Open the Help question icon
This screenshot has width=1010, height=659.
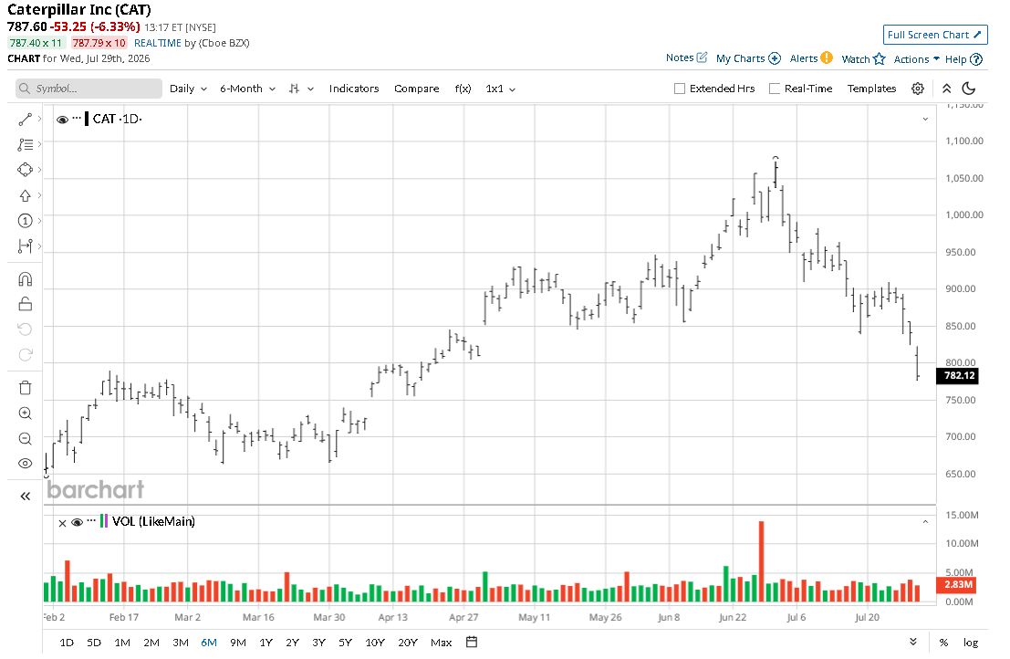(976, 59)
